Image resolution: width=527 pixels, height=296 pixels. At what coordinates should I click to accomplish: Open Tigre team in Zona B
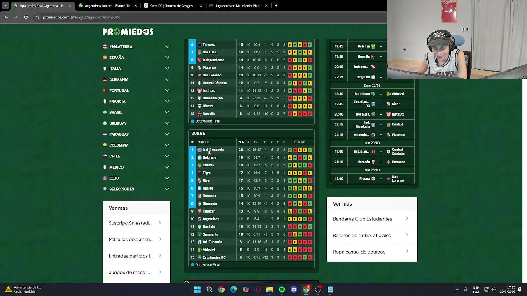pos(206,173)
